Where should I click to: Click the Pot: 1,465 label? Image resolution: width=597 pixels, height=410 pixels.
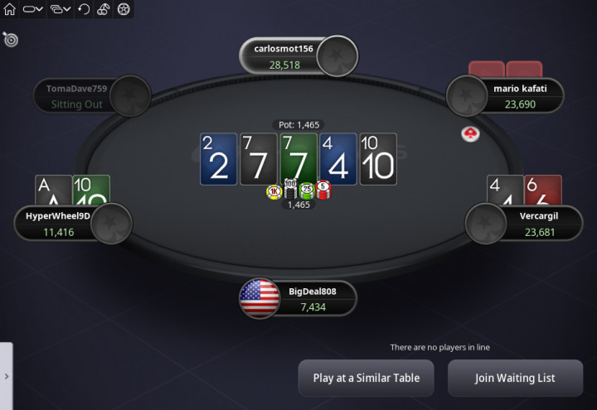[298, 125]
